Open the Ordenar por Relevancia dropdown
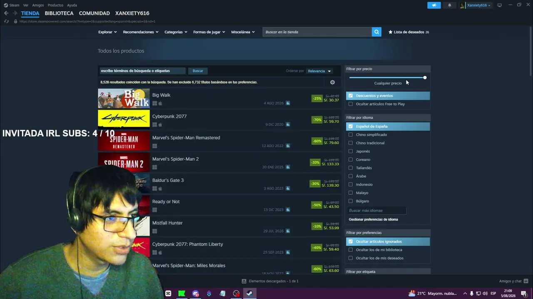This screenshot has height=299, width=533. point(319,71)
